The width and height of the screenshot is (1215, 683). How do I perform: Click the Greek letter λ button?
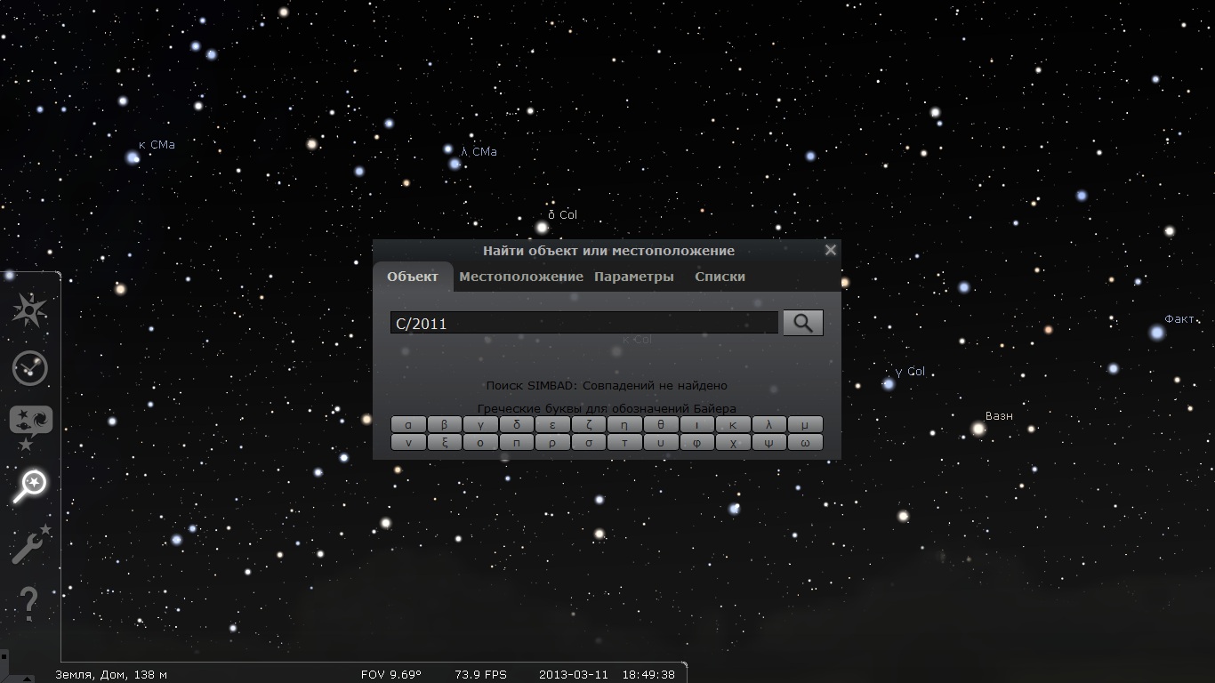coord(768,424)
